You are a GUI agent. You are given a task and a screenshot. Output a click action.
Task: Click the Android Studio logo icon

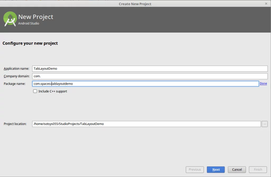coord(10,19)
